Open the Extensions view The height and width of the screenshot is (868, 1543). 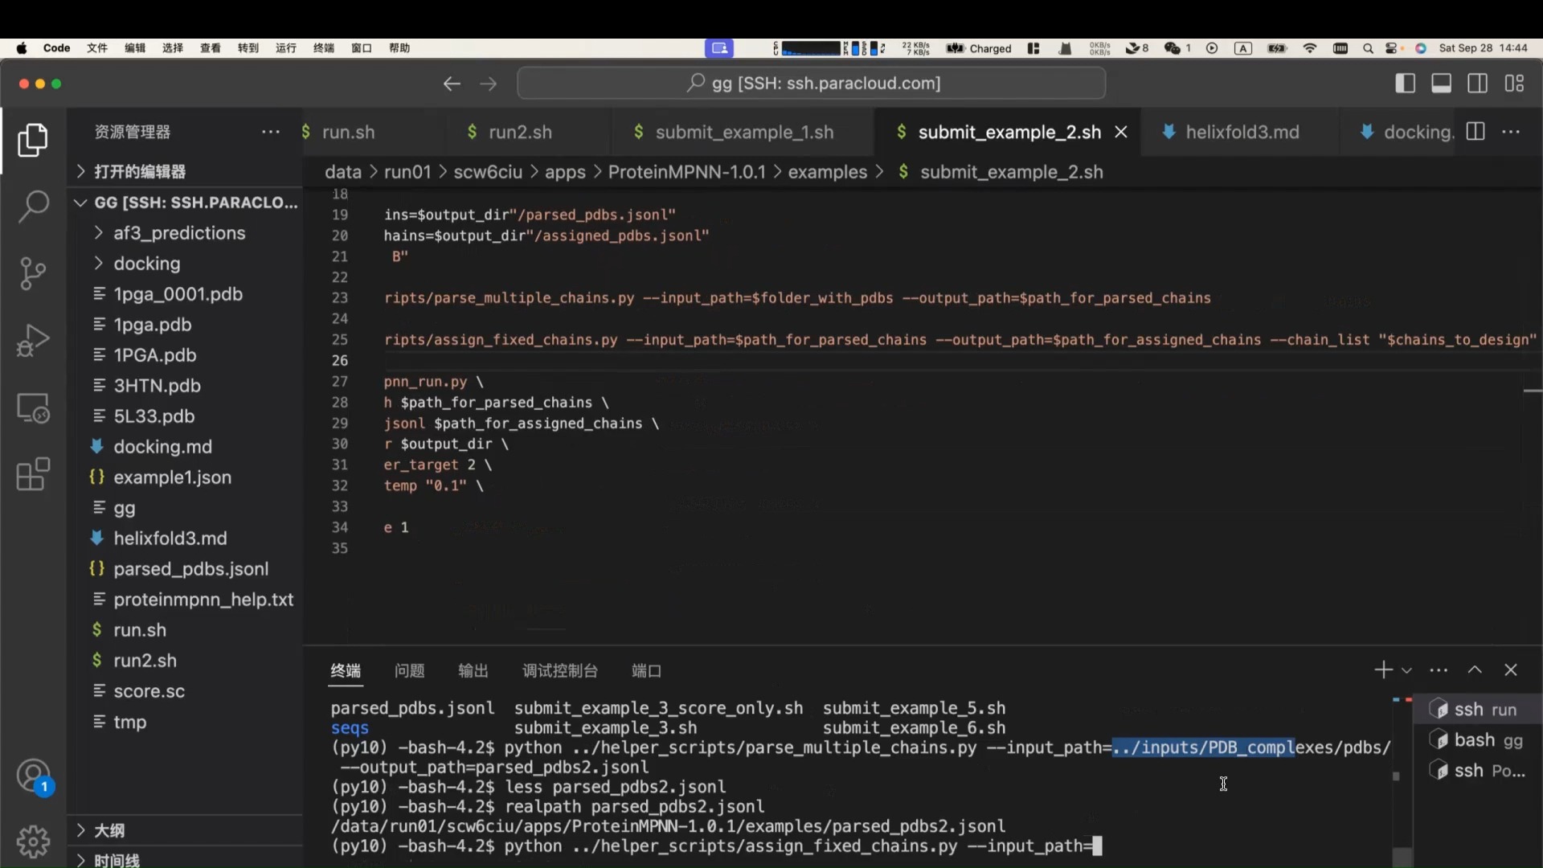point(33,474)
